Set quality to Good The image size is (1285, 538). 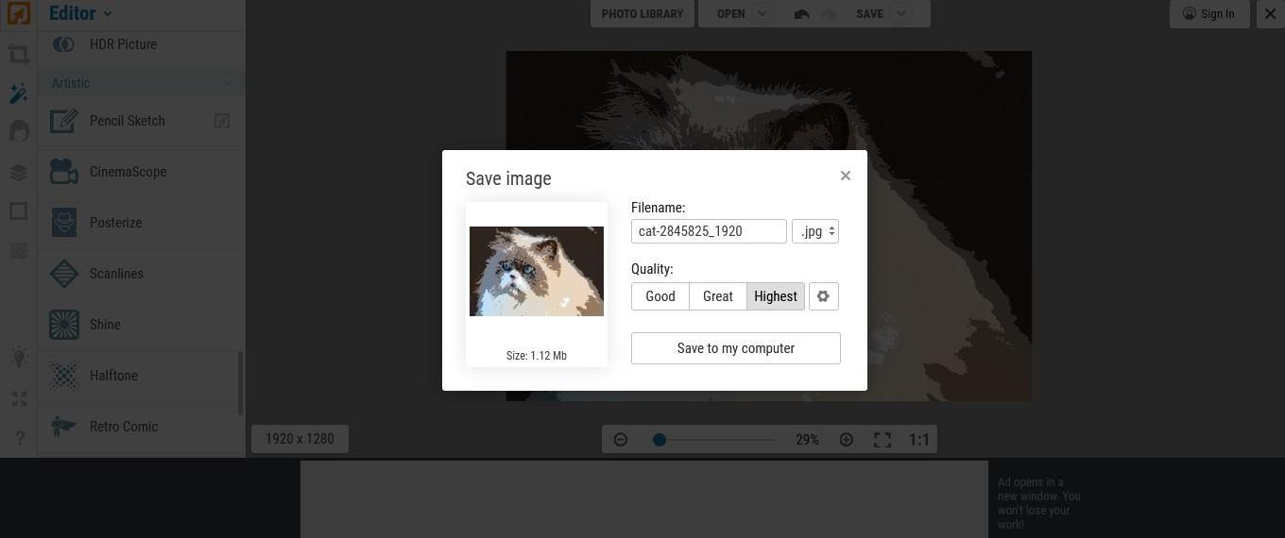(x=660, y=296)
